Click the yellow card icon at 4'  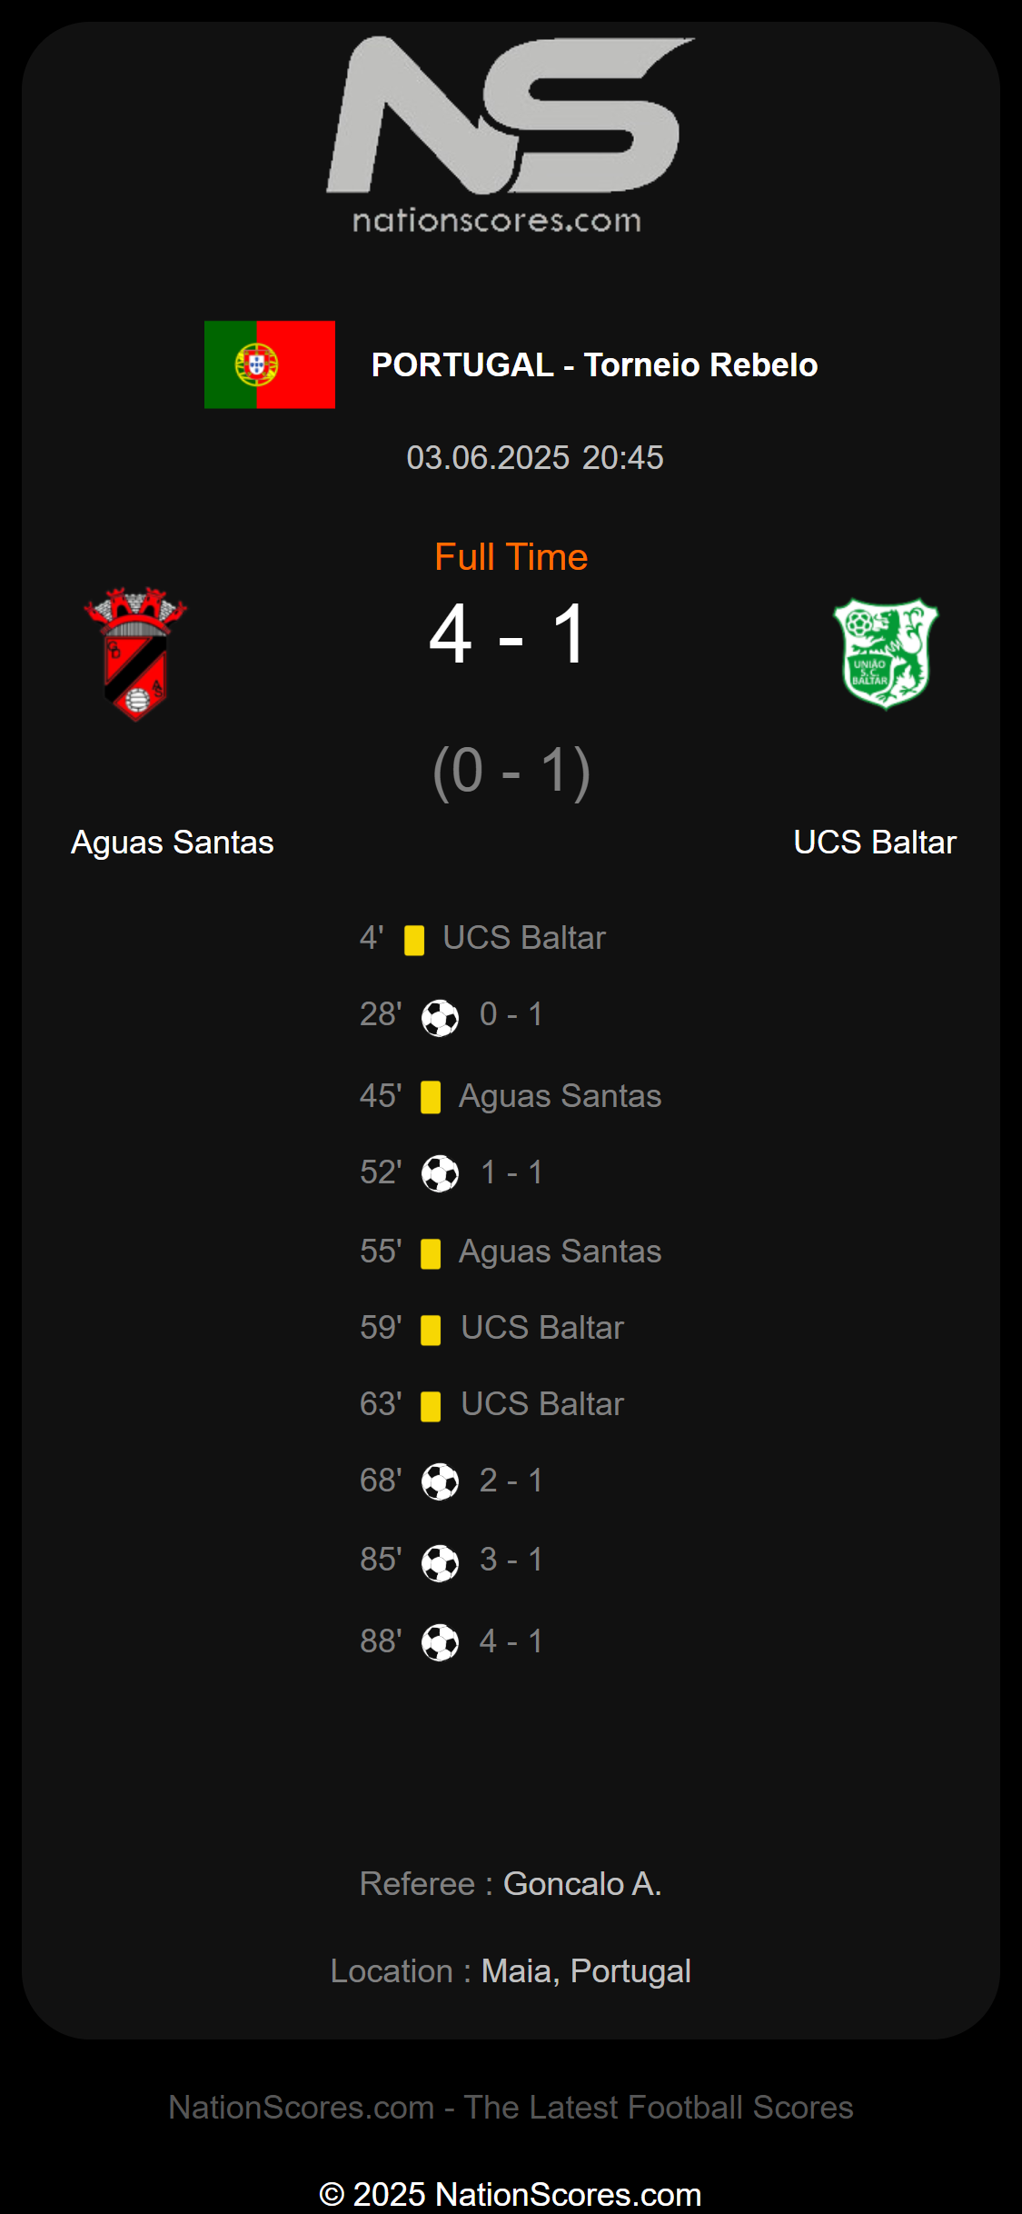[414, 940]
